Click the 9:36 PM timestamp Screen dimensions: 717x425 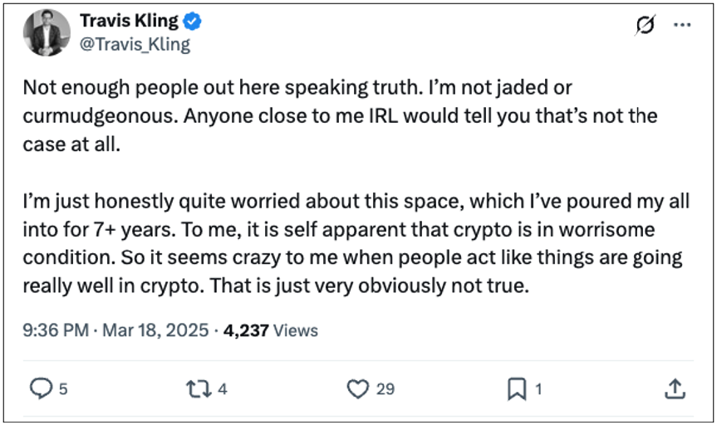(x=56, y=330)
